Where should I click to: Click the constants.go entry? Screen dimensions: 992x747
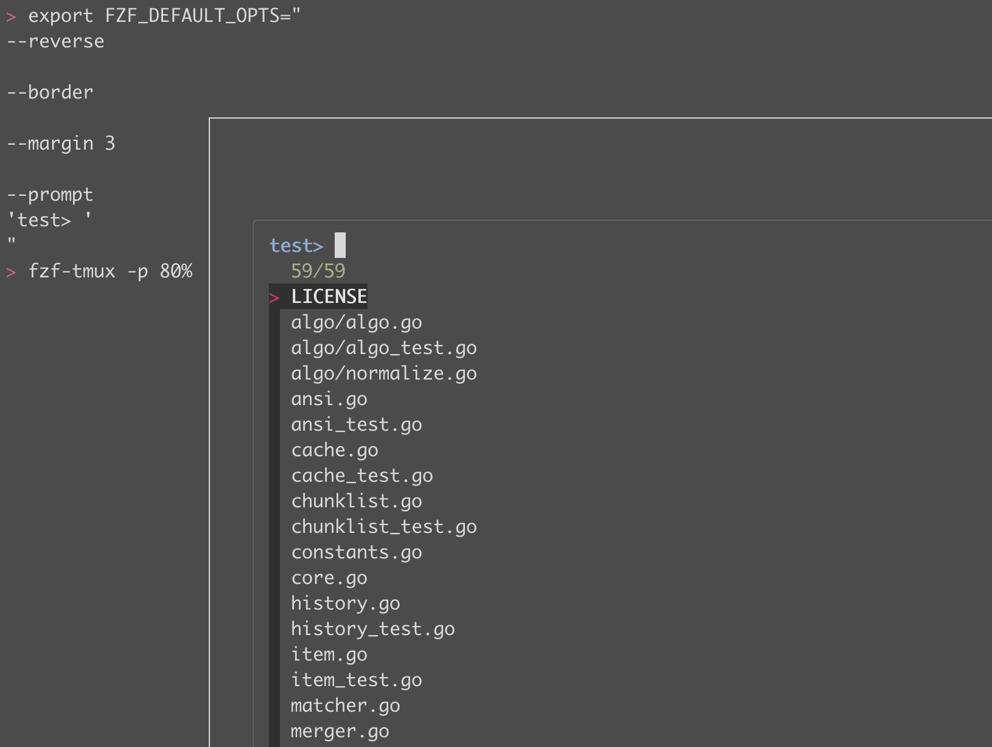tap(356, 552)
